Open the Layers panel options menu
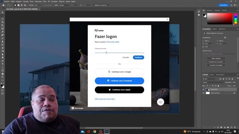 tap(238, 75)
